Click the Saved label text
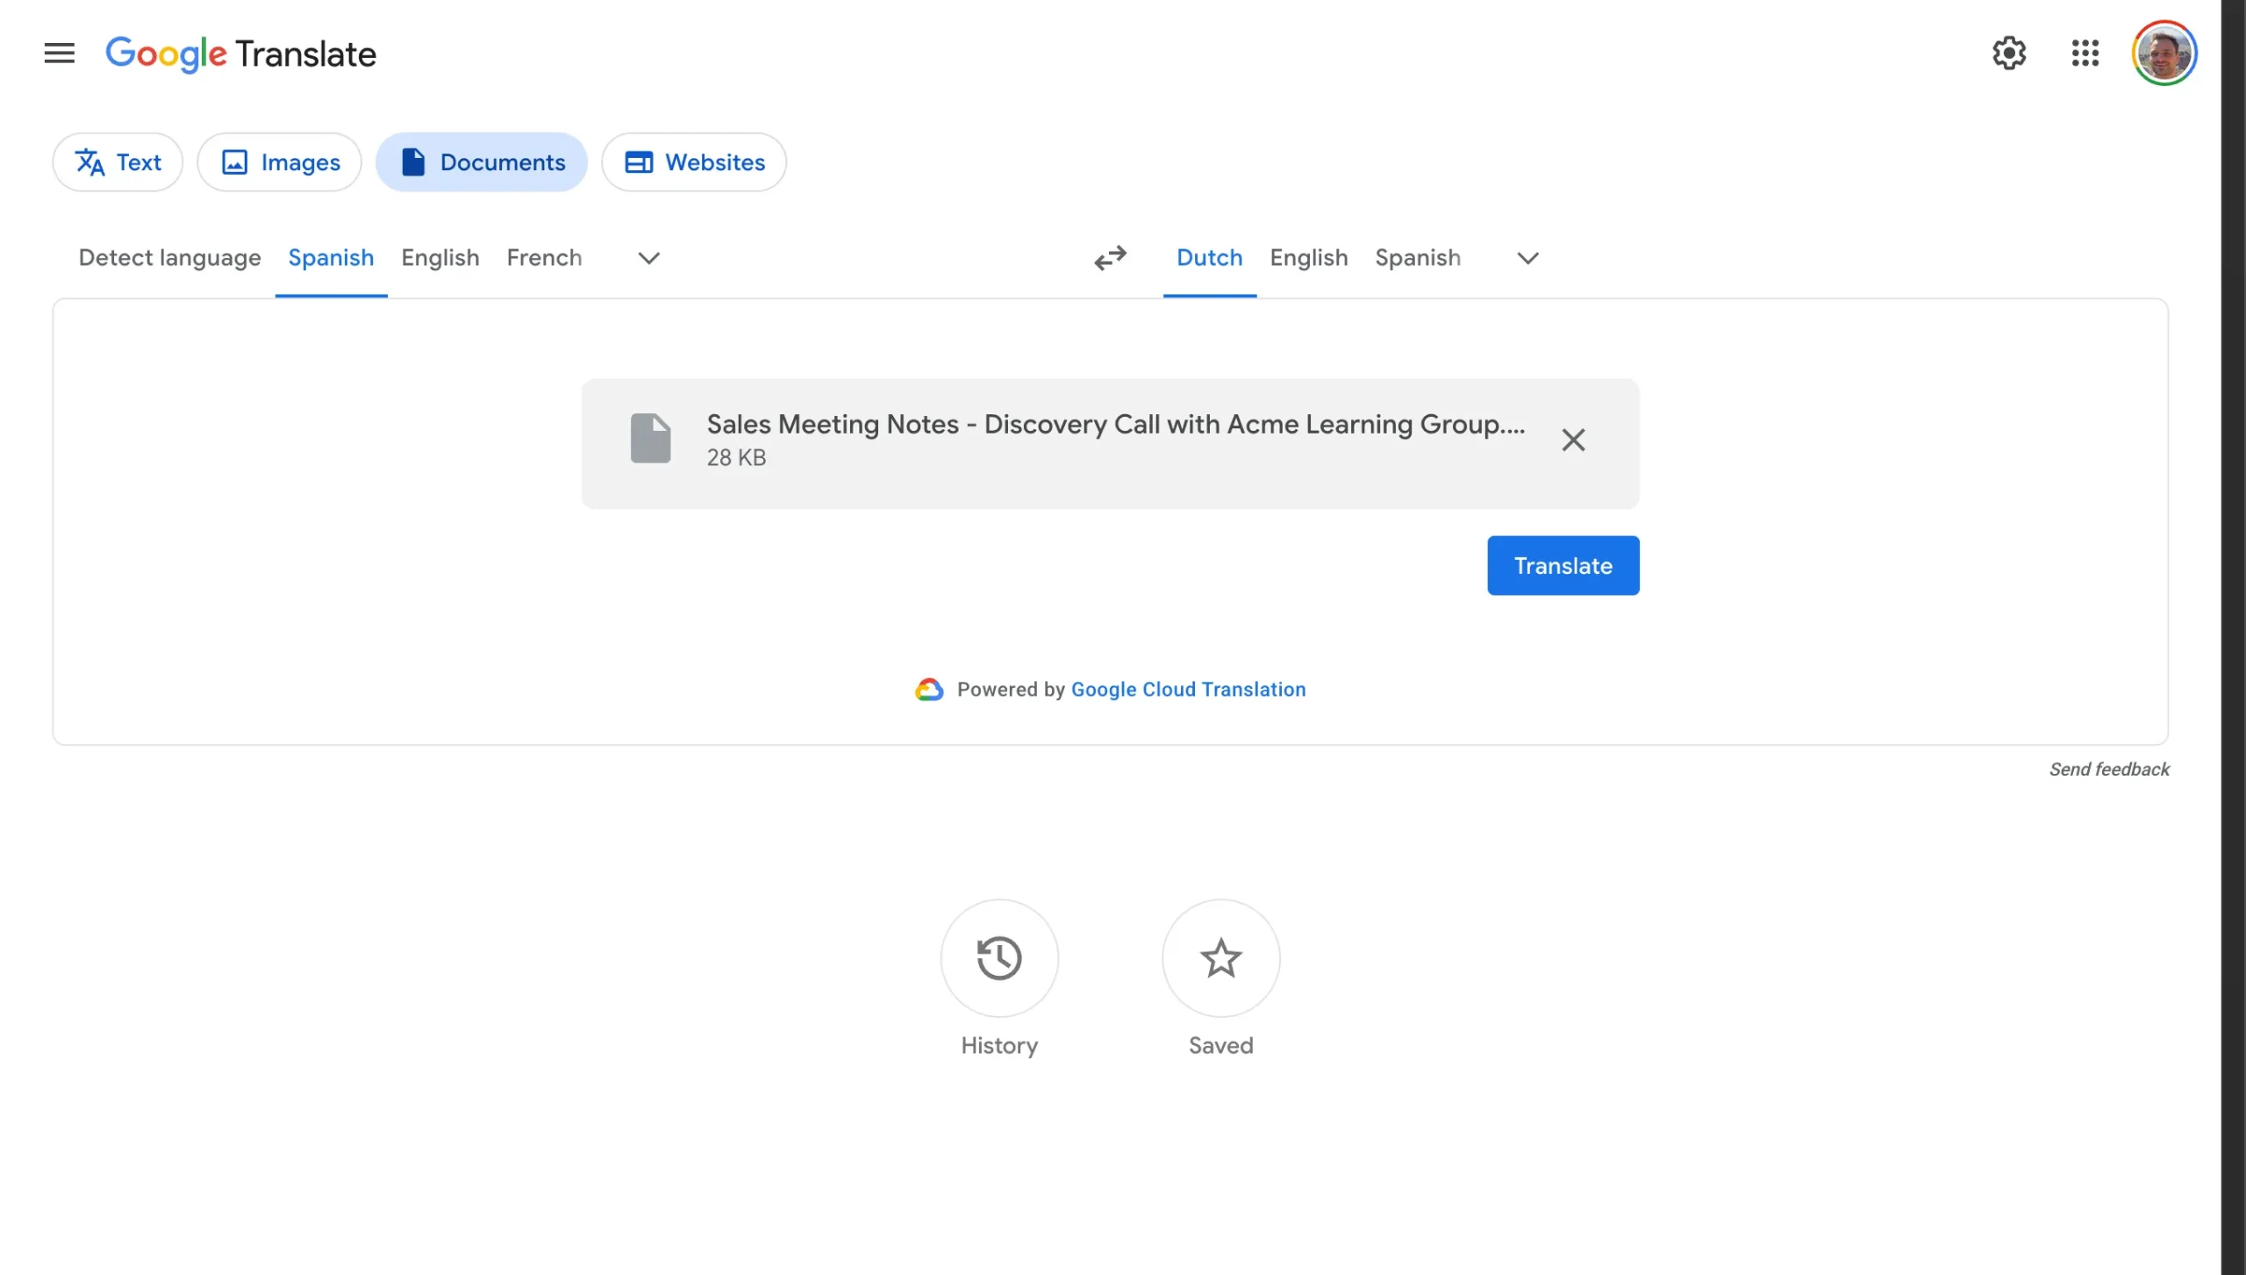This screenshot has width=2246, height=1275. [x=1220, y=1046]
